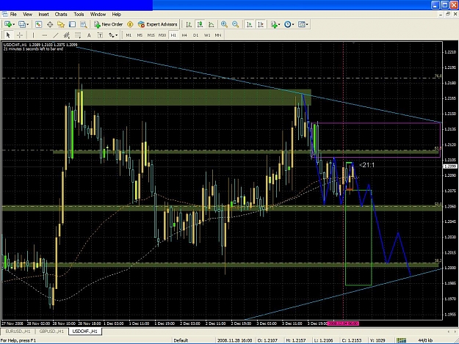Open the Strategy Tester icon

click(84, 24)
